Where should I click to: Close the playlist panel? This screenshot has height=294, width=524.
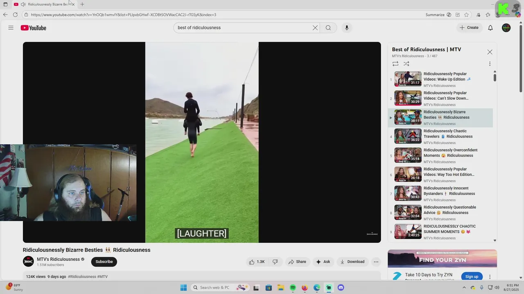[490, 52]
